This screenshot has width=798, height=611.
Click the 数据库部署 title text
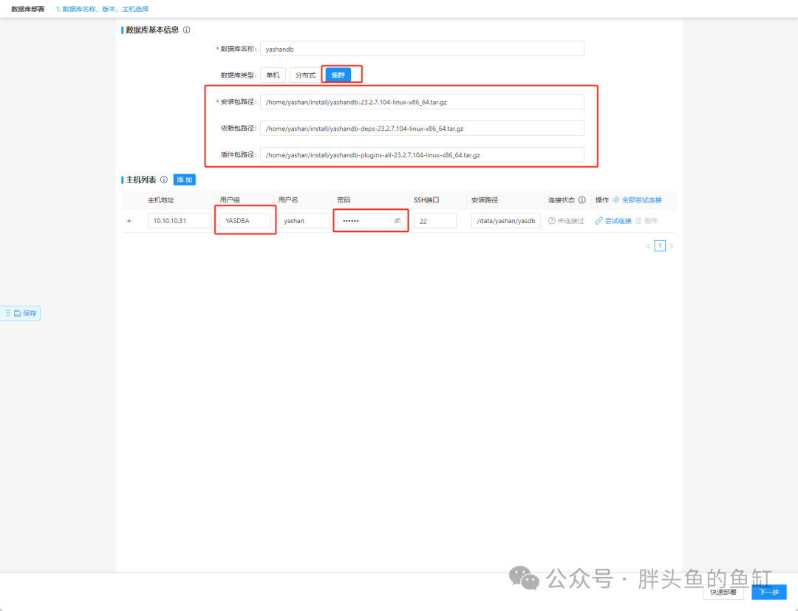27,9
